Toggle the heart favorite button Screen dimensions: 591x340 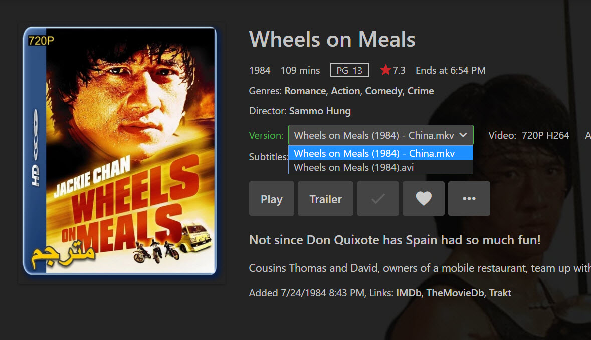click(x=424, y=199)
